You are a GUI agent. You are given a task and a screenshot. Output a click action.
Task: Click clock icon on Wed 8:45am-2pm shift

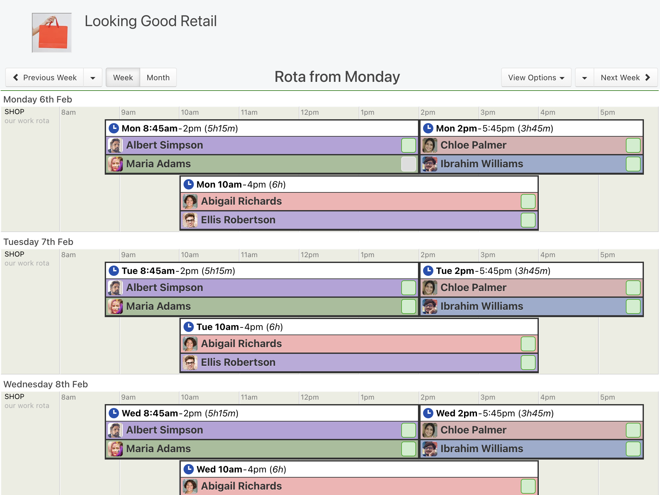click(114, 413)
